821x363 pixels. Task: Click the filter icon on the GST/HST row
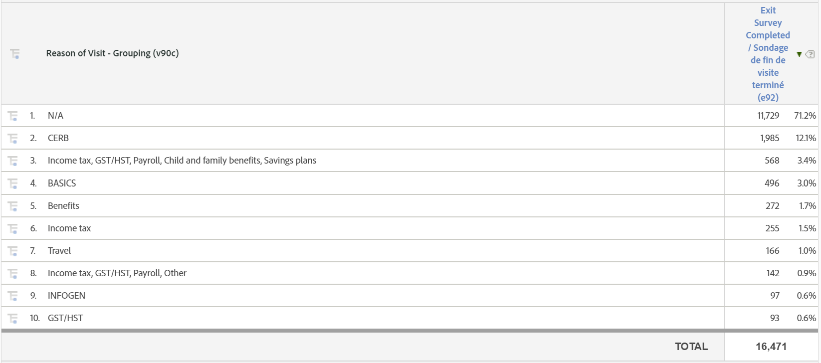click(12, 318)
